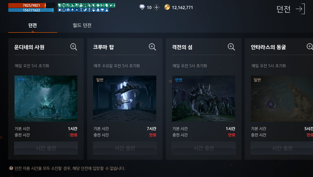
Task: Open details magnifier for 안타라스의 동굴
Action: pyautogui.click(x=310, y=47)
